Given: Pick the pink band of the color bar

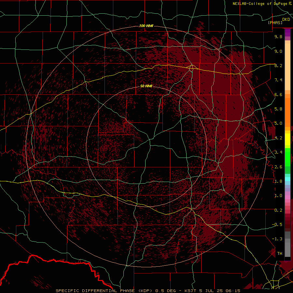Looking at the screenshot, I should coord(287,197).
